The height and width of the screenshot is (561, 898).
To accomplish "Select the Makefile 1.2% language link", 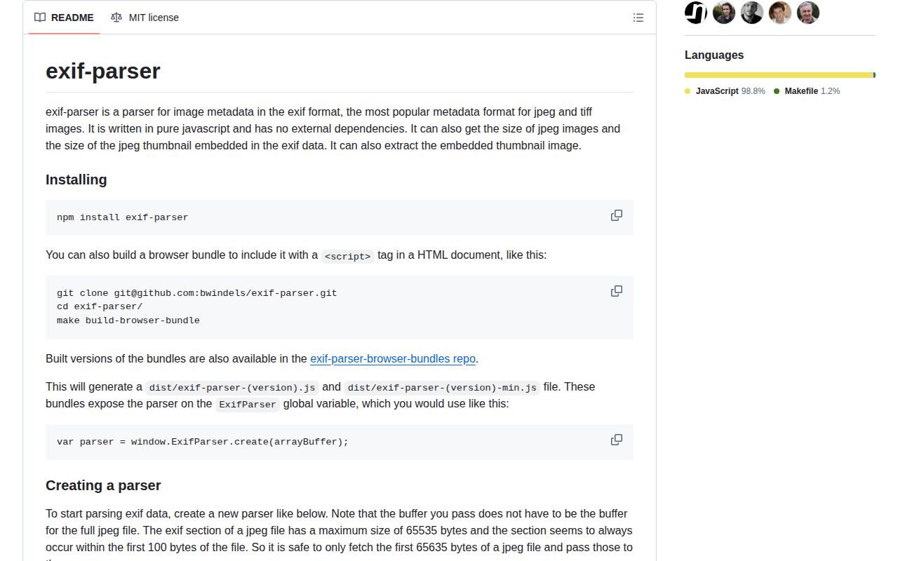I will point(807,91).
